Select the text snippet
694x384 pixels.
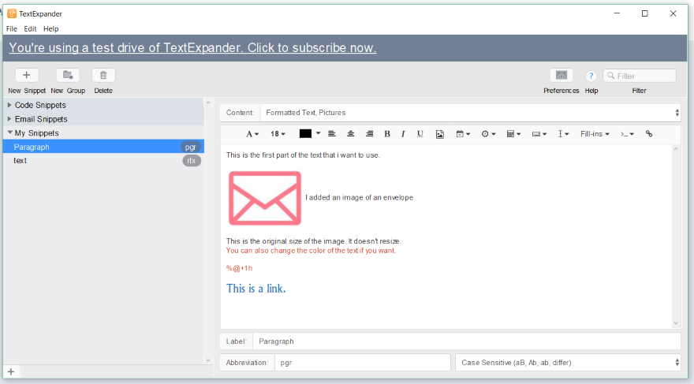[103, 161]
